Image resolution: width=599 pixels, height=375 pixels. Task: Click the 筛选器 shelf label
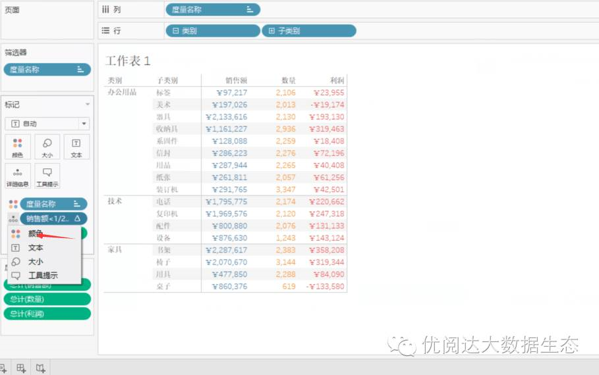pos(16,52)
